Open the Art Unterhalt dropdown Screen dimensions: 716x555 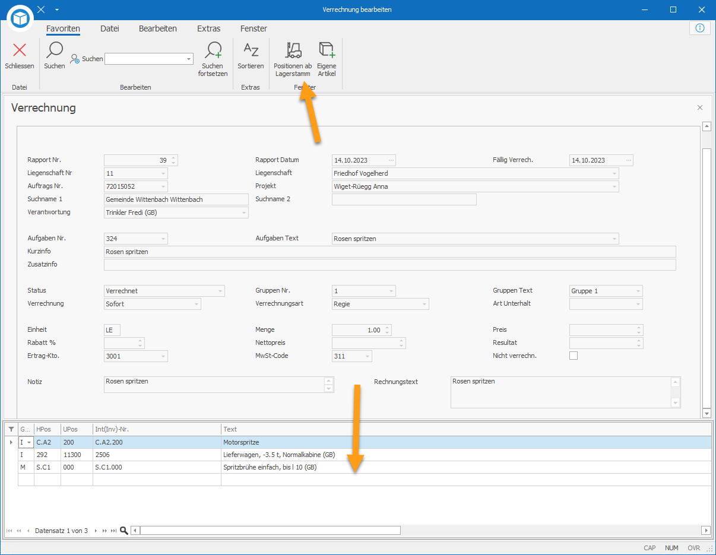(638, 304)
